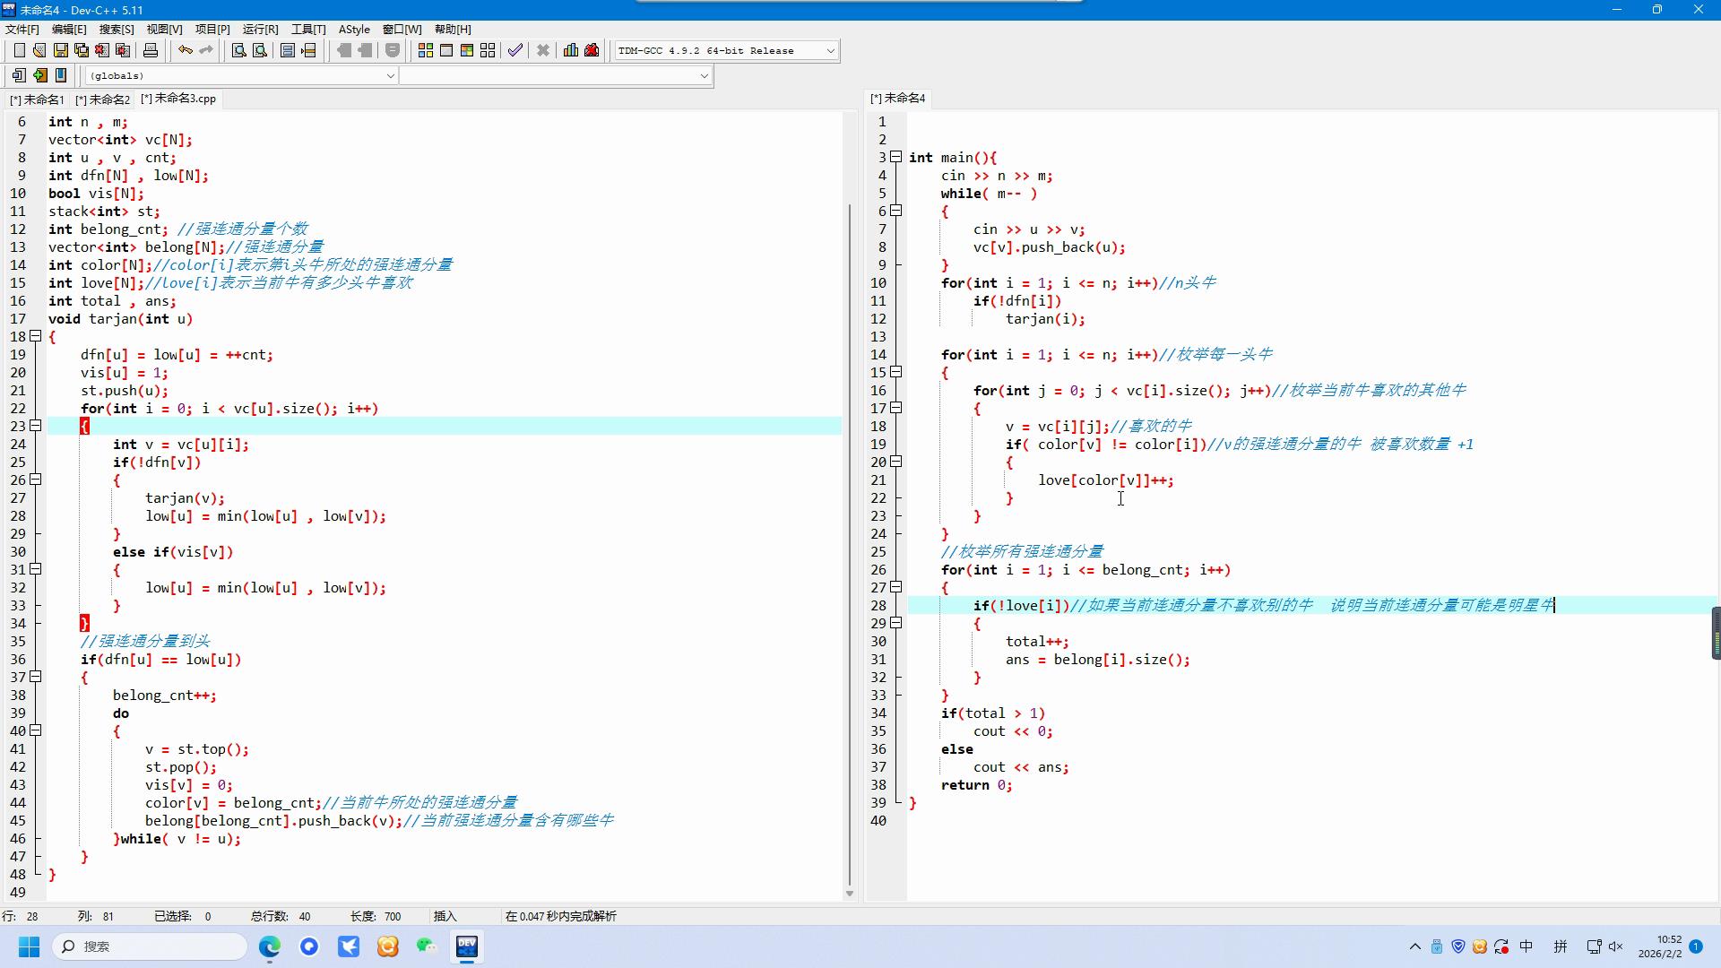Open the 运行[R] menu
Screen dimensions: 1721x968
(x=260, y=29)
